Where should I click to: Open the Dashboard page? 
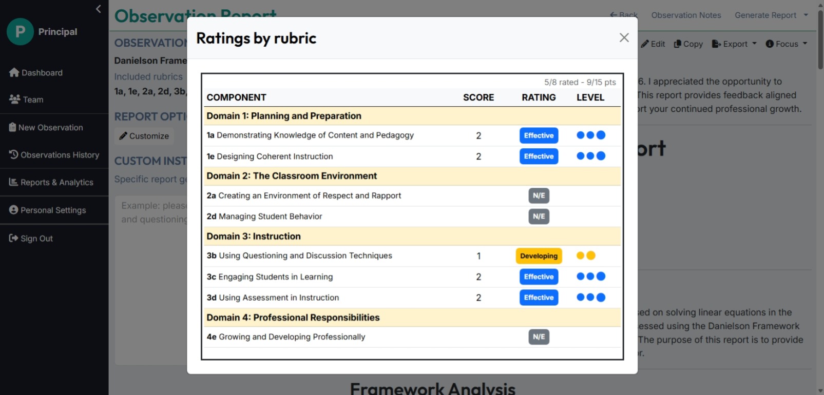click(x=36, y=73)
